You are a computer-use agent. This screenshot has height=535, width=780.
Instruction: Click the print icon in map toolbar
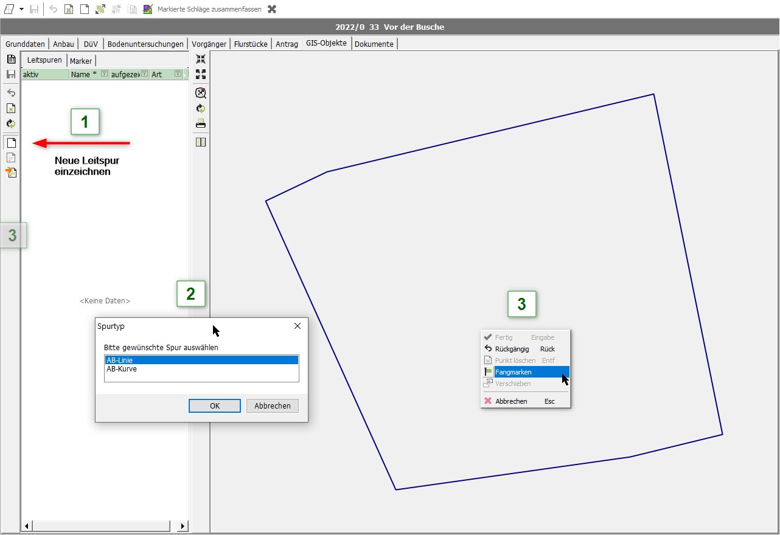(x=201, y=123)
